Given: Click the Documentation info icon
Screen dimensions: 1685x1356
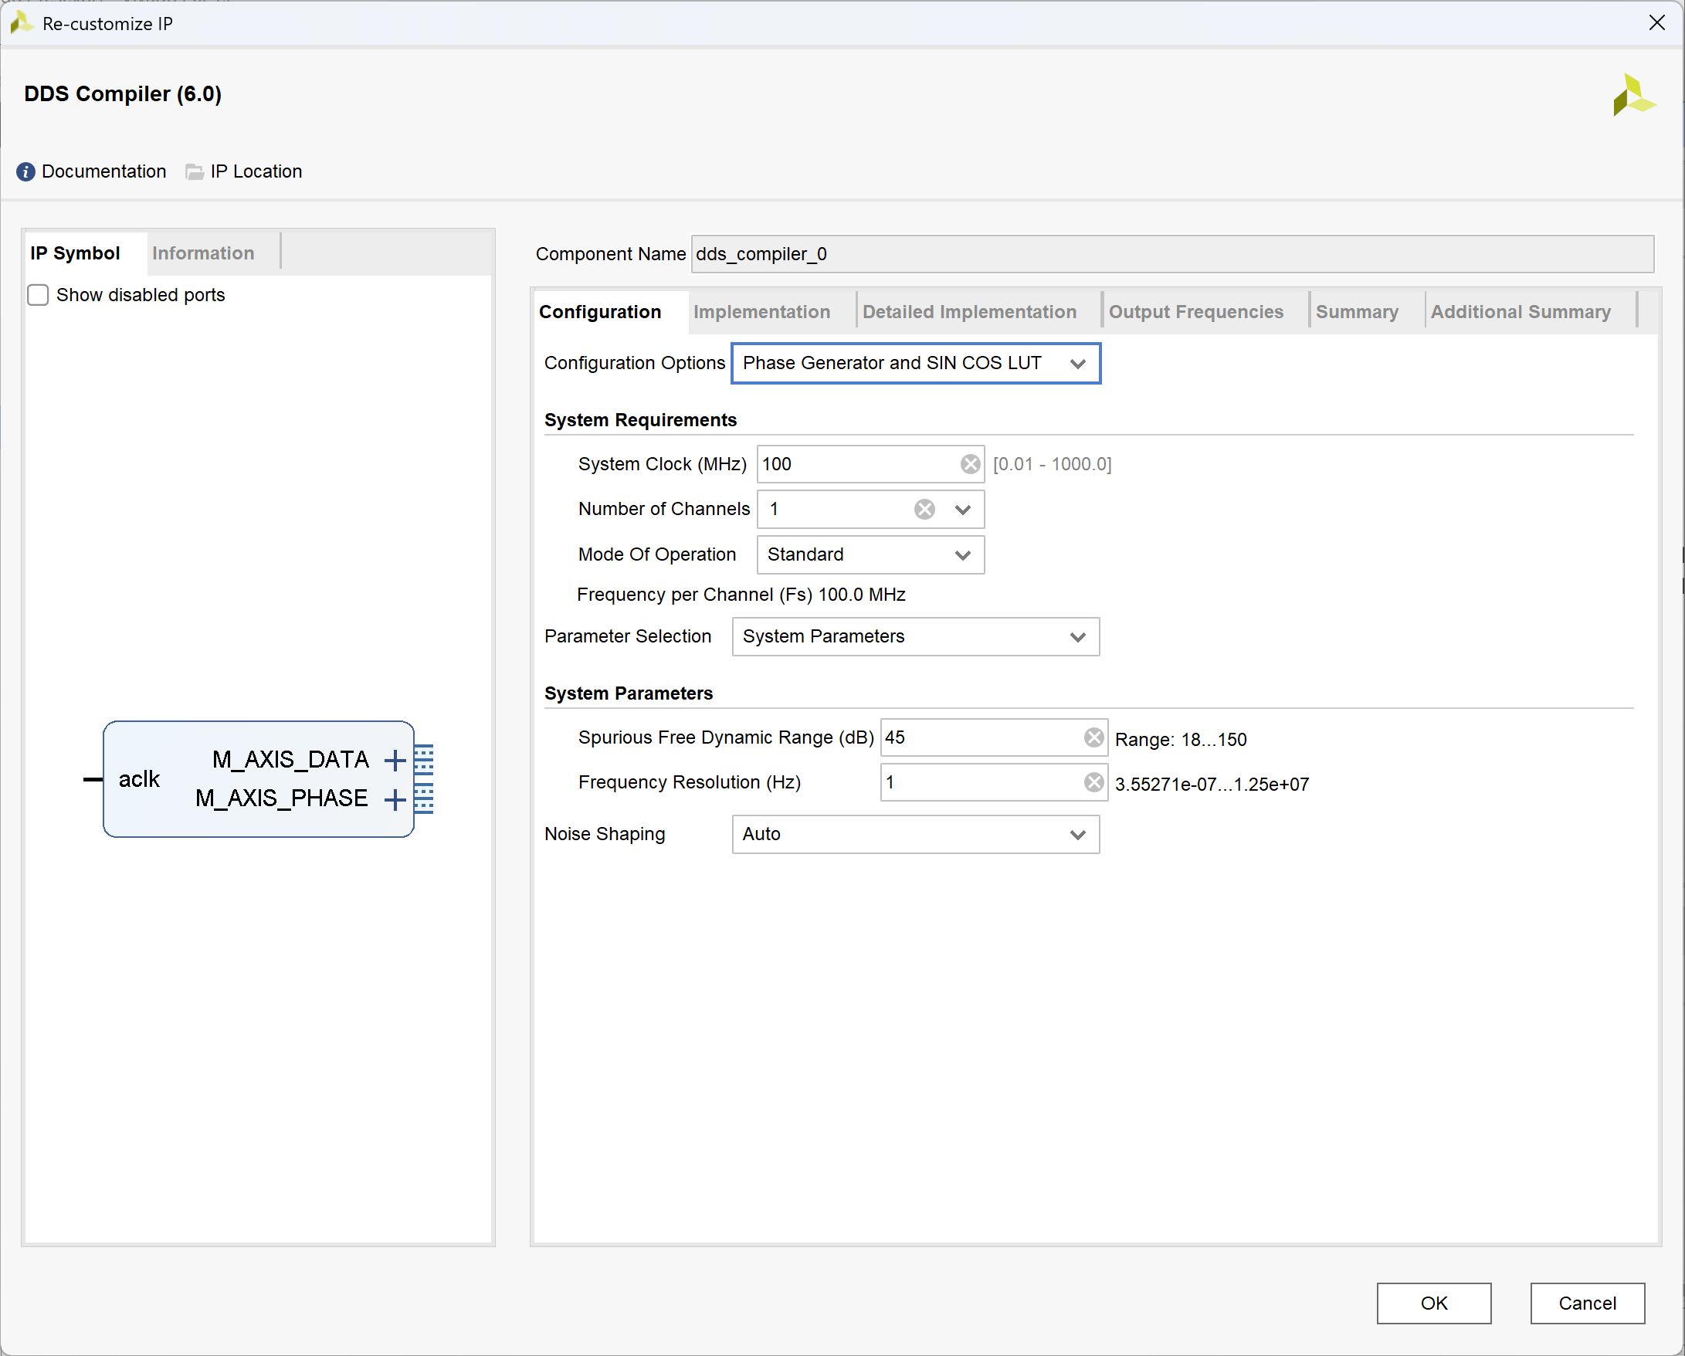Looking at the screenshot, I should [x=25, y=172].
